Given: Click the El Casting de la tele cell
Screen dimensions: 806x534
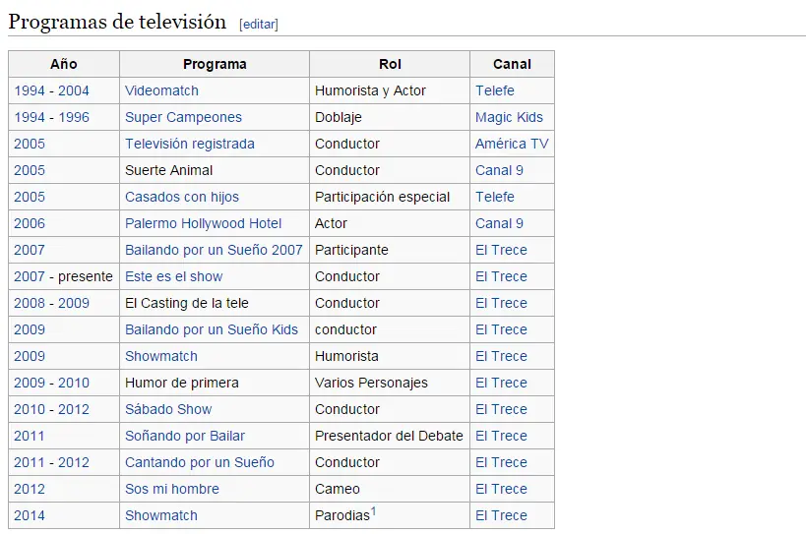Looking at the screenshot, I should (215, 304).
